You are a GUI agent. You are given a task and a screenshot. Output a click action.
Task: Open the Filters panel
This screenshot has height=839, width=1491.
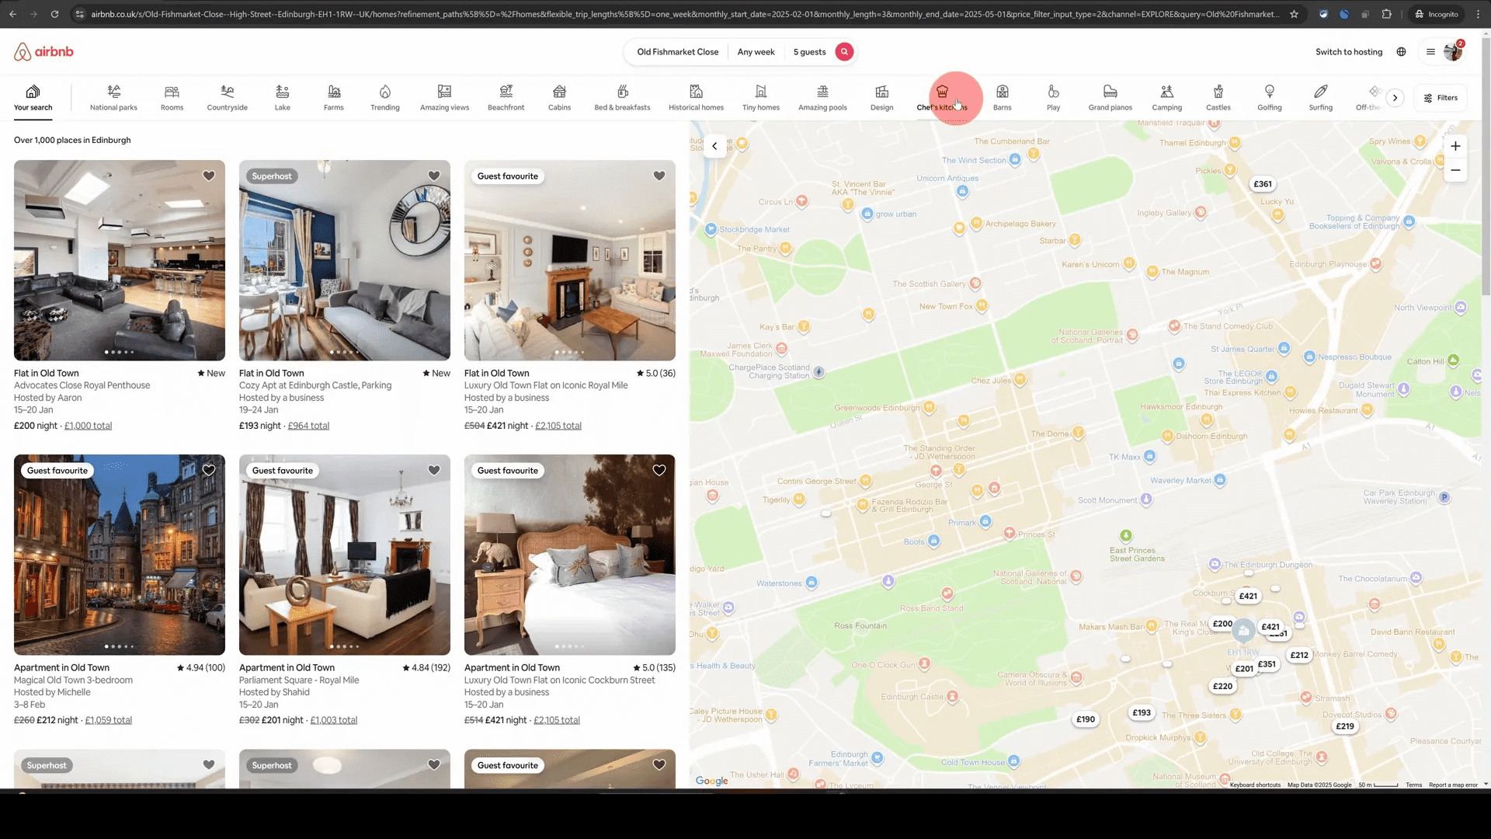pyautogui.click(x=1441, y=98)
